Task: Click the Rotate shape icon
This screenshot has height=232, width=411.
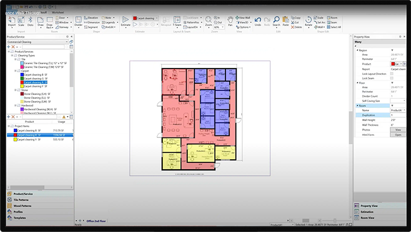Action: point(309,20)
